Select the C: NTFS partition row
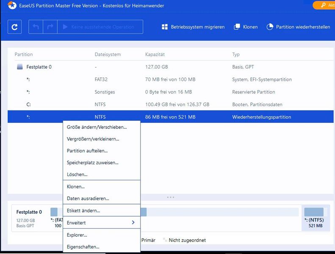 click(x=171, y=105)
